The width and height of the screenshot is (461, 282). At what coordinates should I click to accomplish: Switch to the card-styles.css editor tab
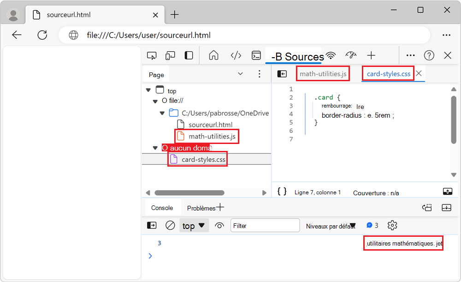388,73
